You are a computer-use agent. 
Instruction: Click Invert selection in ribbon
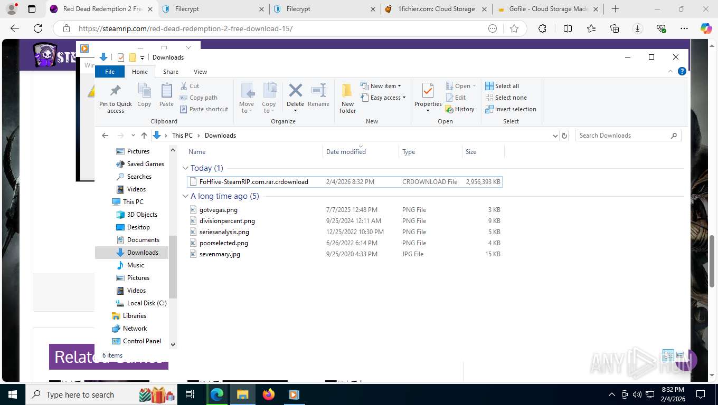(x=511, y=109)
